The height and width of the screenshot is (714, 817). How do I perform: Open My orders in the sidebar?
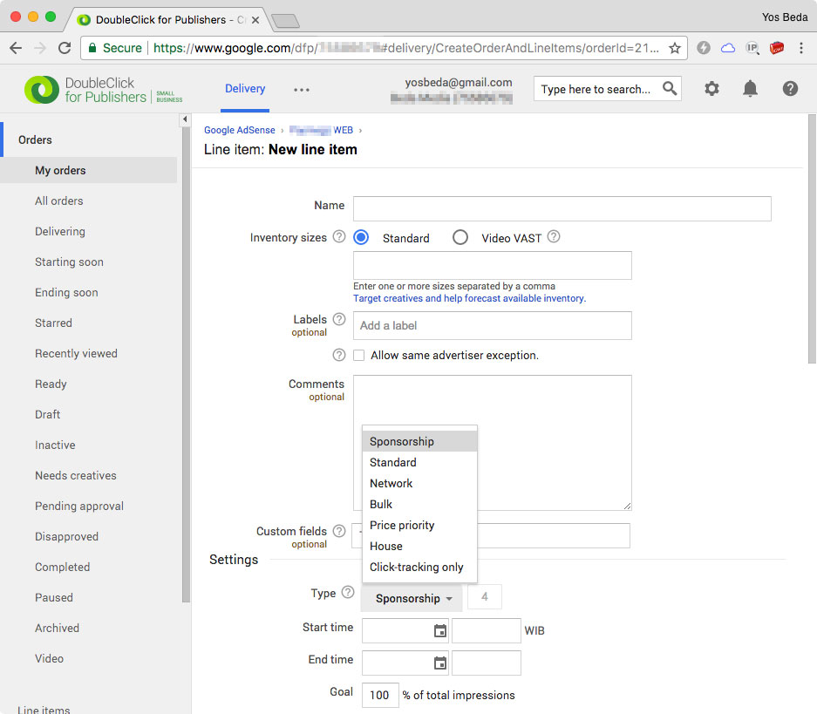[x=89, y=170]
